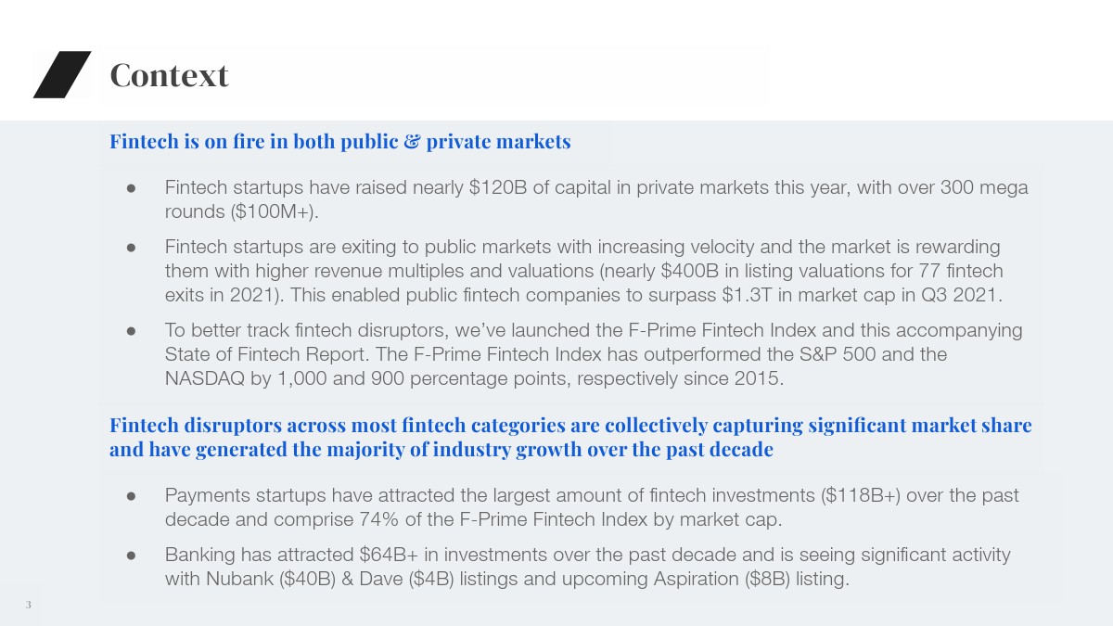Select the "Context" slide title
The height and width of the screenshot is (626, 1113).
(x=169, y=74)
